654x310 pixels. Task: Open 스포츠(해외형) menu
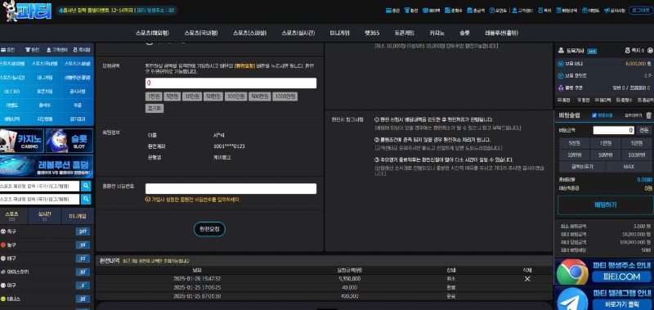pos(152,33)
